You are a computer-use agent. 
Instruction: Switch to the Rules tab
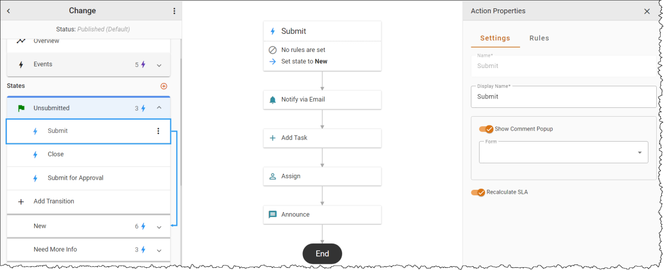[x=539, y=38]
